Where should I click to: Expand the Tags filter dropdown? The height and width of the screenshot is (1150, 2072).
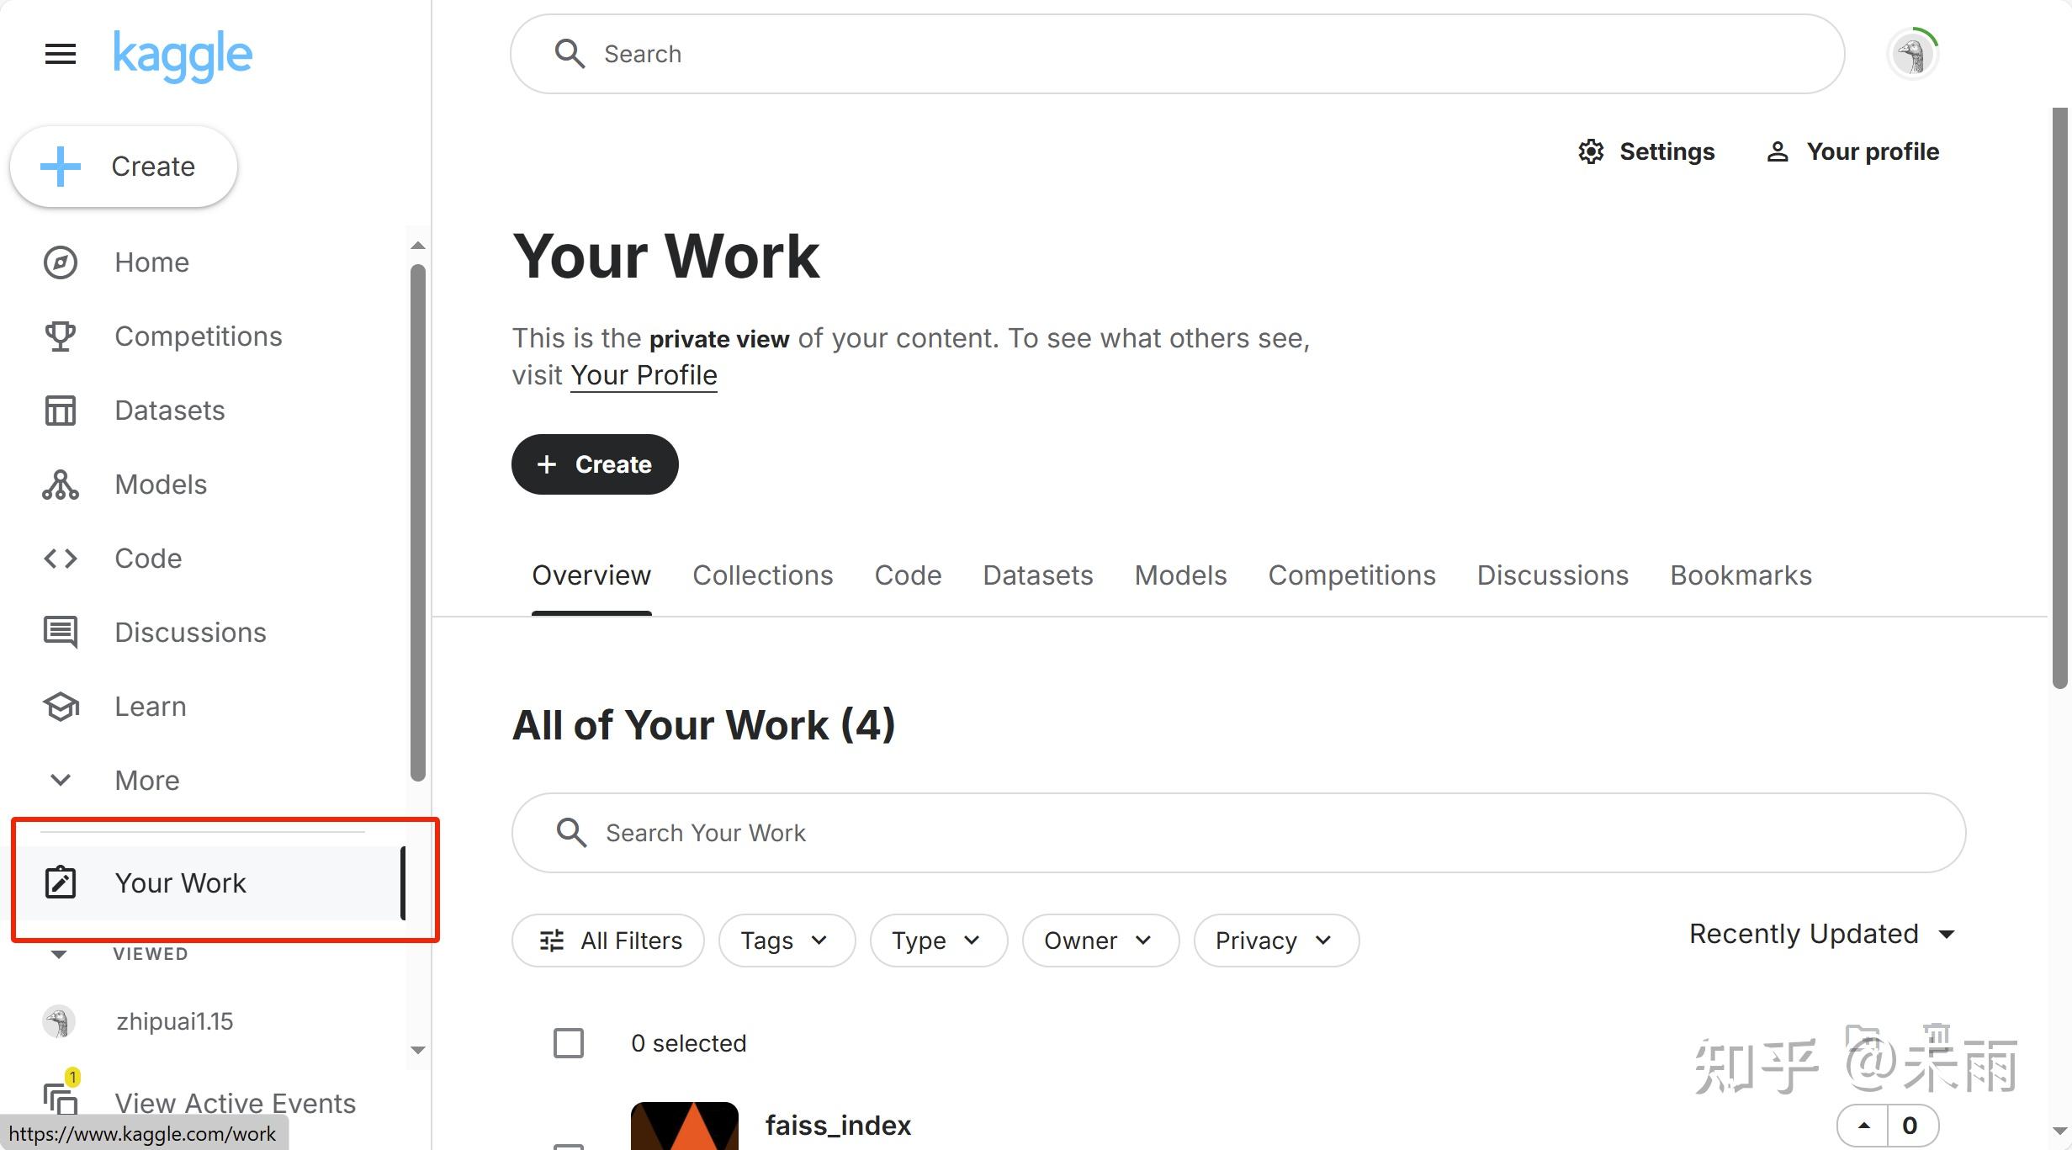(x=786, y=941)
